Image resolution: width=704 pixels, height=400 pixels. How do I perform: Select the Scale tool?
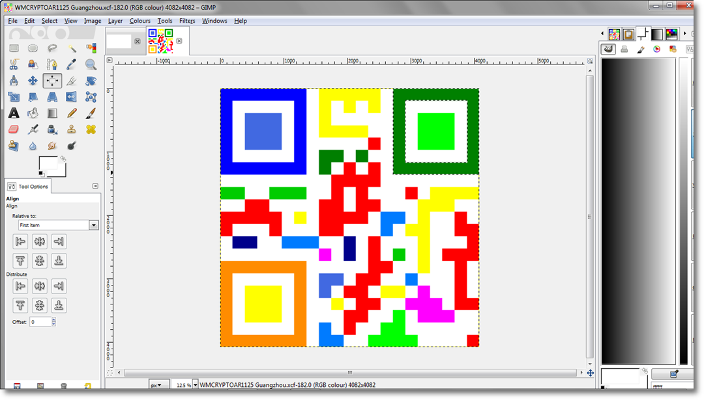14,97
